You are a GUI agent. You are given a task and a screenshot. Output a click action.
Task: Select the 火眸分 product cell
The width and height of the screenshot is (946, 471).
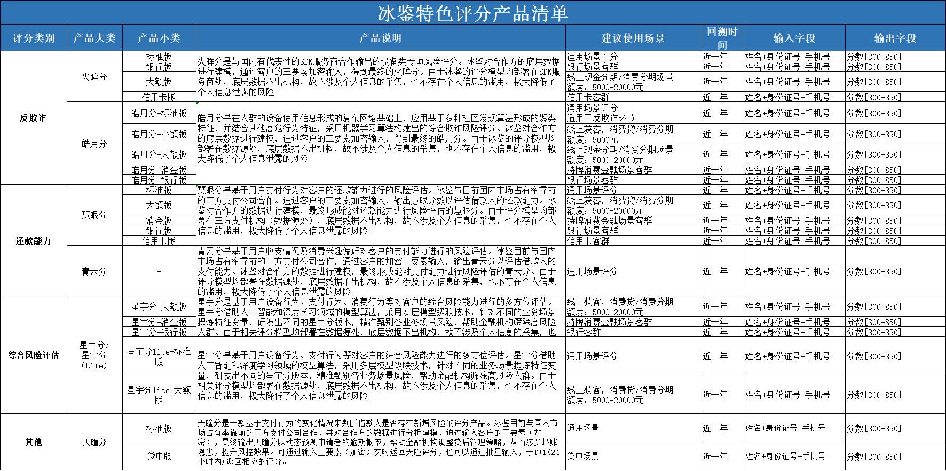click(94, 77)
